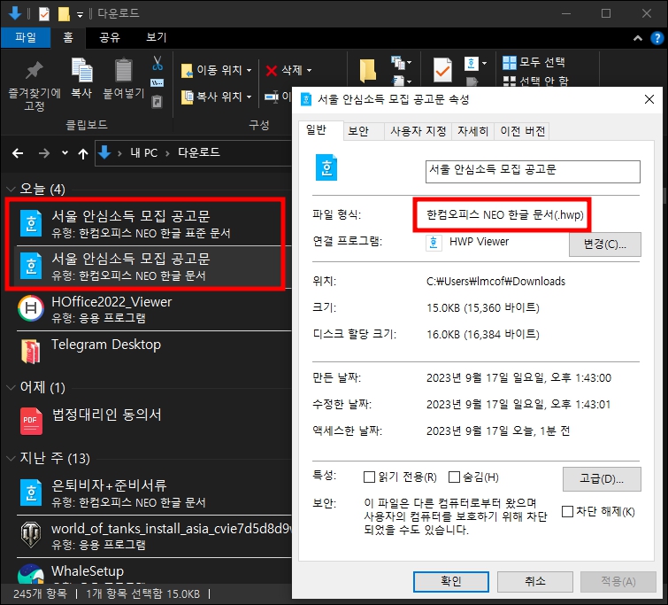Click the PDF icon of 법정대리인 동의서

31,421
